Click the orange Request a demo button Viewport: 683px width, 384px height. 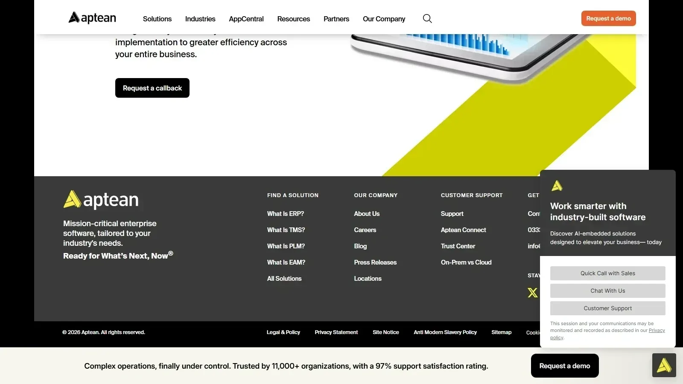click(609, 18)
